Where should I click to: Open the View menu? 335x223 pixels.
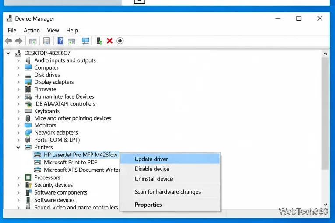53,30
